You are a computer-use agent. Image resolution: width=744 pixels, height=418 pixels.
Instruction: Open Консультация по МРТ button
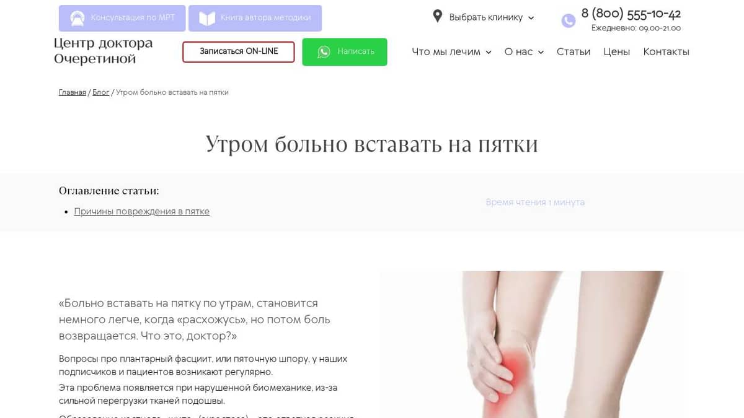tap(122, 18)
